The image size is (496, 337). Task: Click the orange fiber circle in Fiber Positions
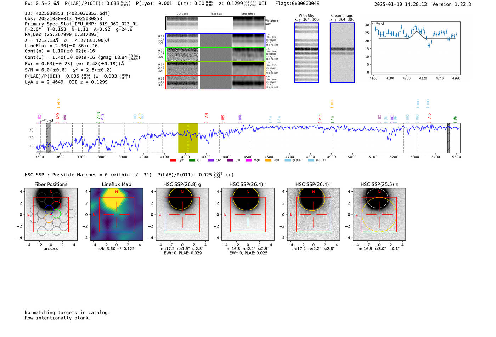click(x=49, y=218)
